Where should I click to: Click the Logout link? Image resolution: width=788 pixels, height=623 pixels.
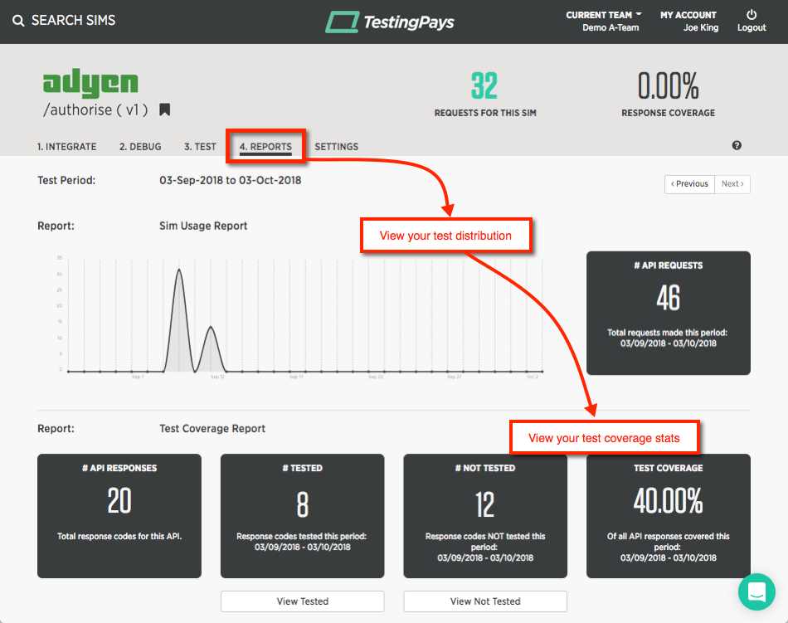pos(752,27)
